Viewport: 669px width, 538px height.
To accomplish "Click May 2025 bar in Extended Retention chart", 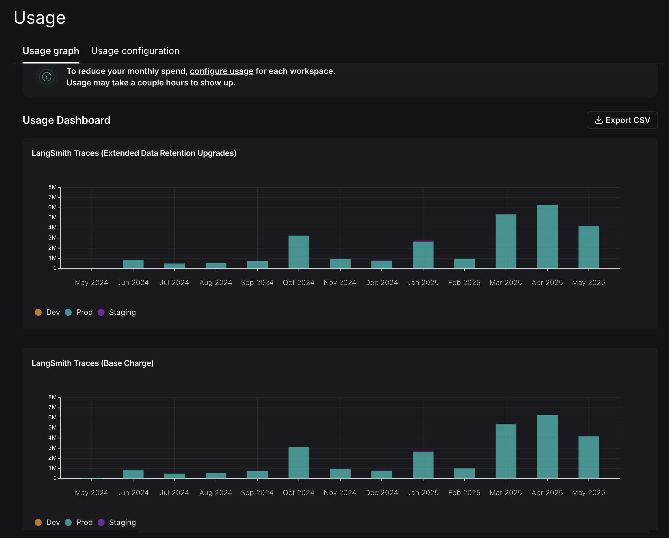I will pos(588,247).
